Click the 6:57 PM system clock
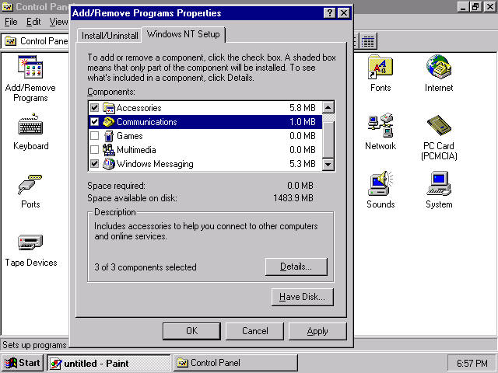The height and width of the screenshot is (373, 498). pyautogui.click(x=472, y=363)
